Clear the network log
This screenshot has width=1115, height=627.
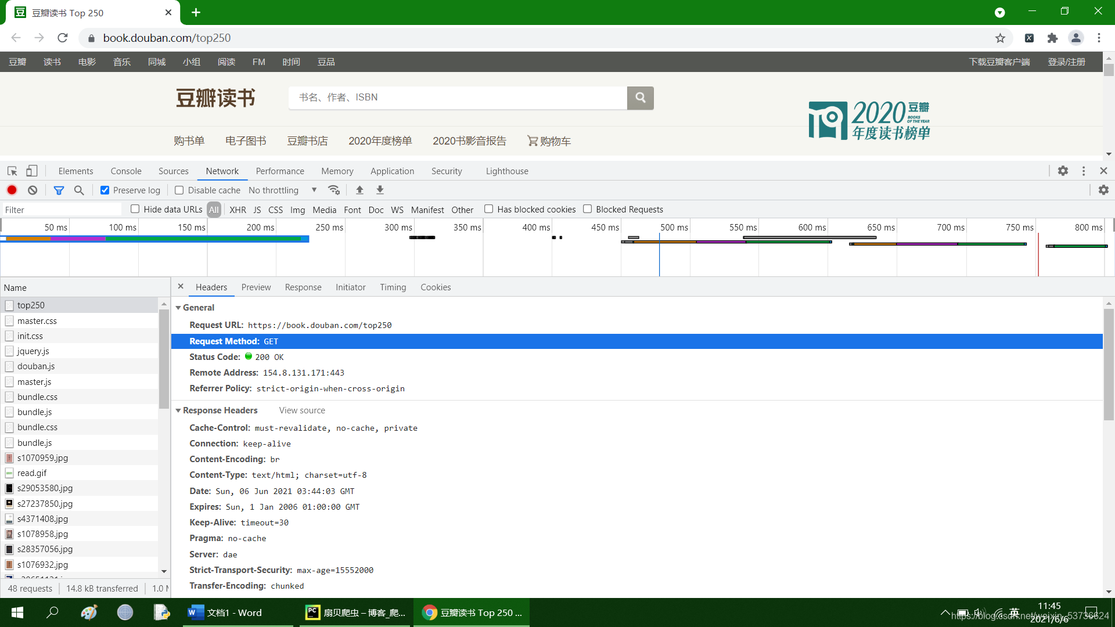point(33,190)
